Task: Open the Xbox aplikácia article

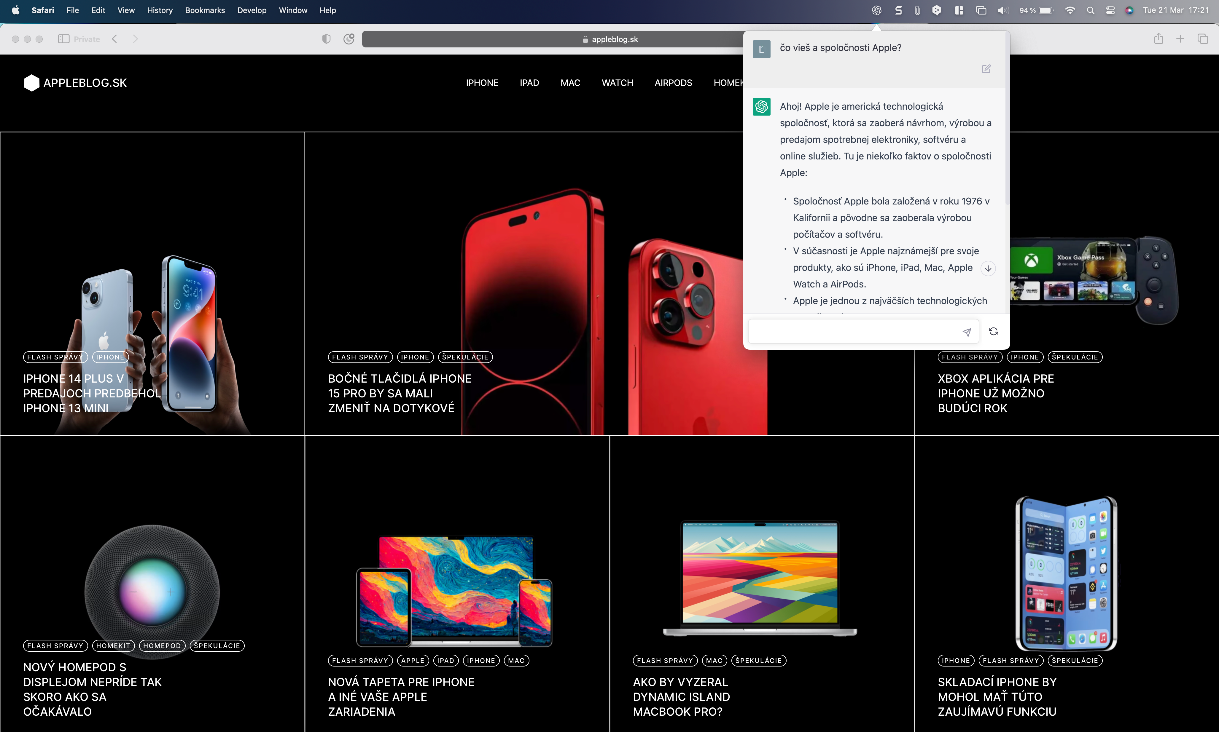Action: pyautogui.click(x=995, y=393)
